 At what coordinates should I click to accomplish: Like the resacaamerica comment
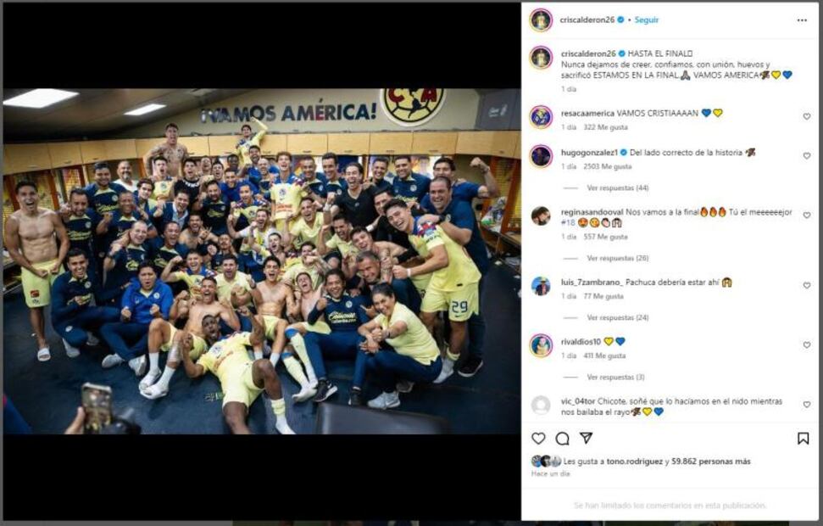pyautogui.click(x=807, y=117)
